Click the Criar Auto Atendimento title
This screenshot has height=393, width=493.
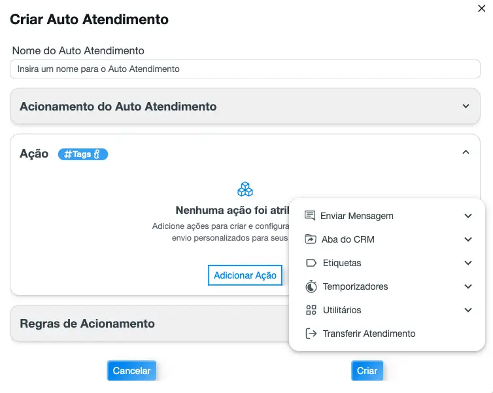(90, 19)
